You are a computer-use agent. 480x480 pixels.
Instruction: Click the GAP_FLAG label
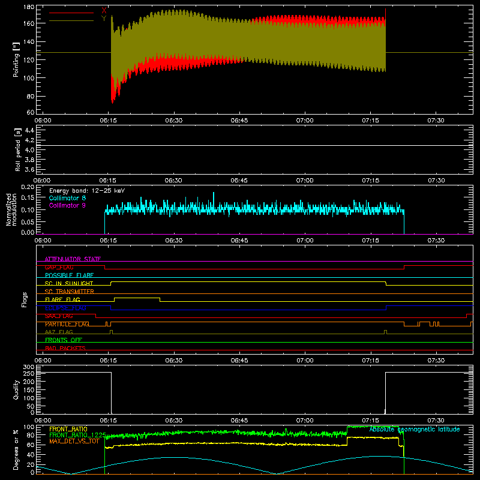point(59,267)
